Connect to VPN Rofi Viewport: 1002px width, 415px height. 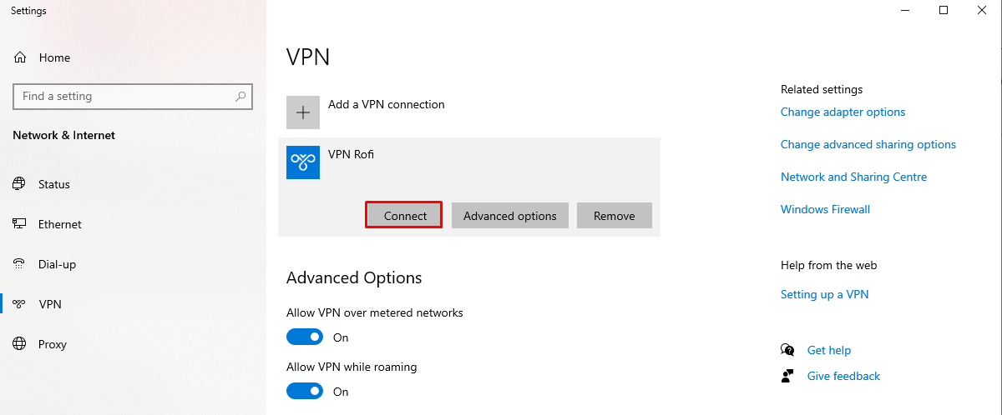405,216
